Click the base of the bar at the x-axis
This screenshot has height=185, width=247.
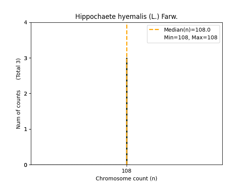point(127,164)
